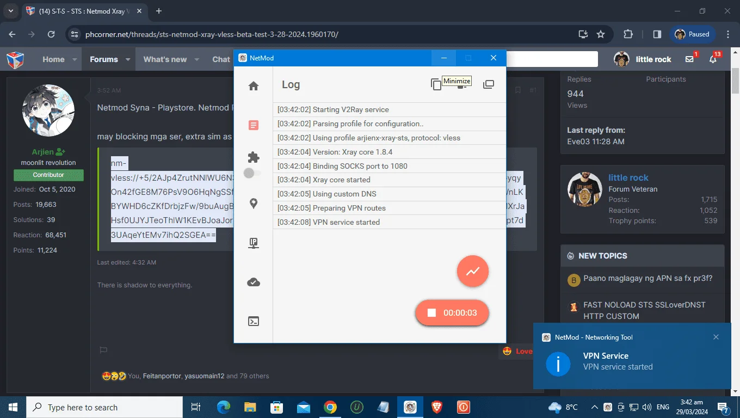This screenshot has height=418, width=740.
Task: Select the Log page icon in NetMod sidebar
Action: 253,125
